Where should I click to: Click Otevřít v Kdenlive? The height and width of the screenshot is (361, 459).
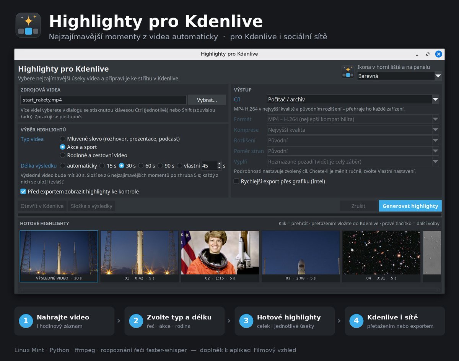point(42,206)
